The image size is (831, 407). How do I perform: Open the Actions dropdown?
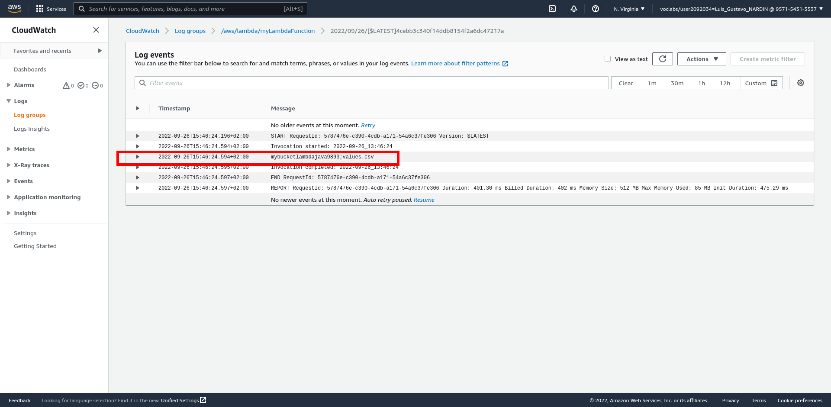point(701,59)
